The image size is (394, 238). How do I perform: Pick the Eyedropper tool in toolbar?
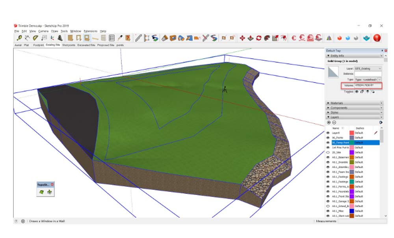point(120,38)
